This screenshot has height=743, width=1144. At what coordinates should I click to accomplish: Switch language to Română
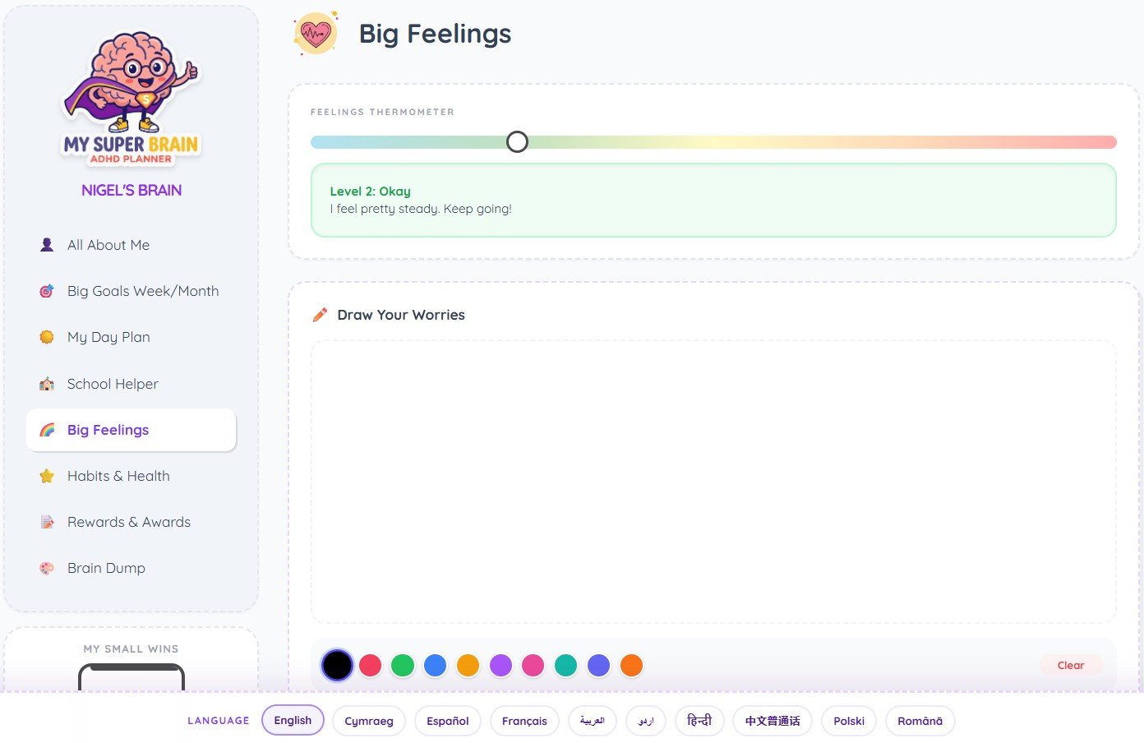920,721
